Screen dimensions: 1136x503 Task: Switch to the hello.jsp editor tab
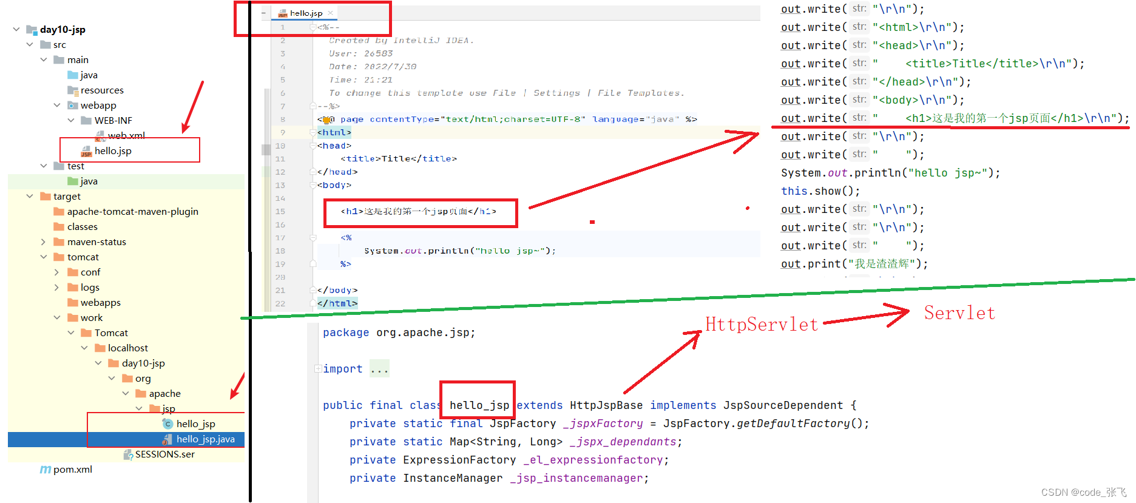306,13
